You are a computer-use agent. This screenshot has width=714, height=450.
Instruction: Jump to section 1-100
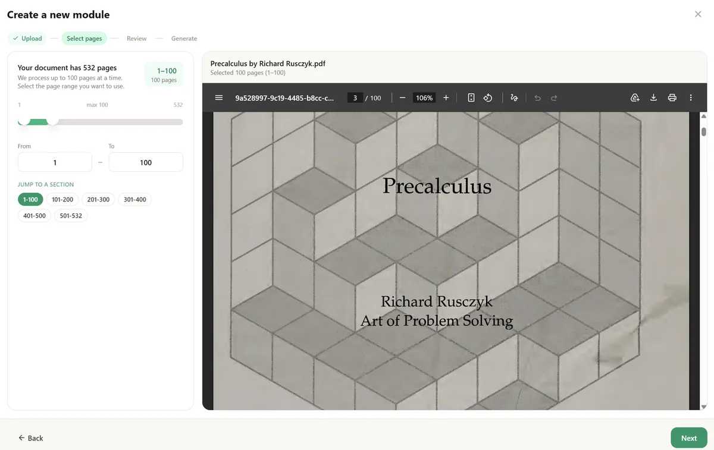pos(30,200)
